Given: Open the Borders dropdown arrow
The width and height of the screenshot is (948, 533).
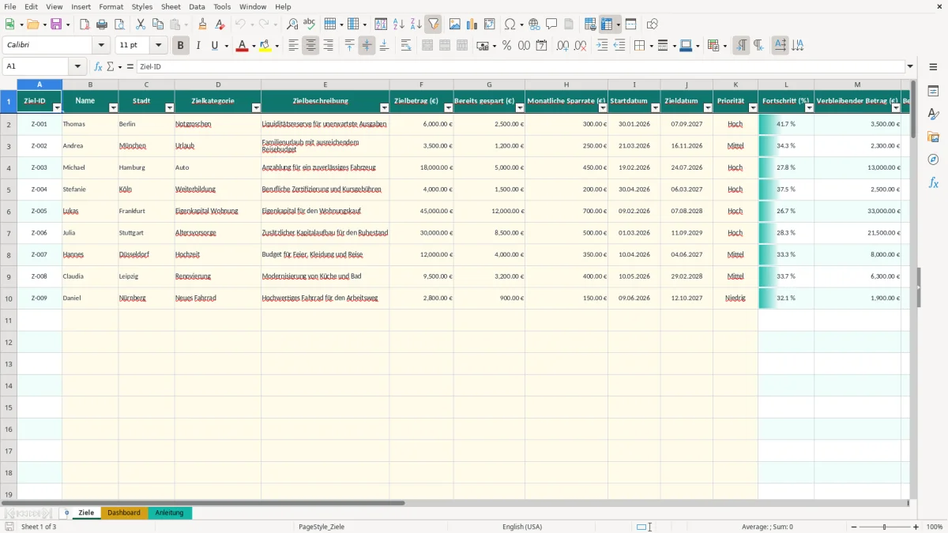Looking at the screenshot, I should coord(650,46).
